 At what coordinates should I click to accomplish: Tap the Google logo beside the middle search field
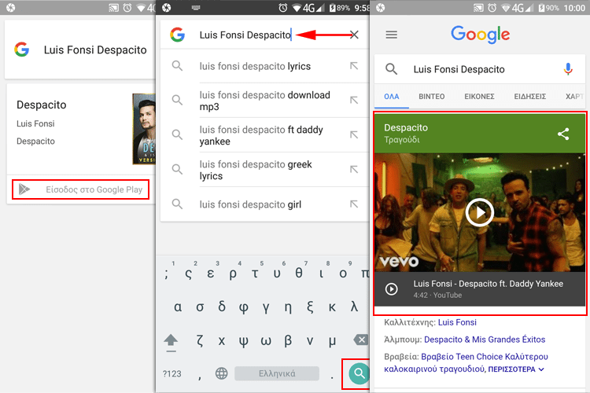pyautogui.click(x=177, y=35)
